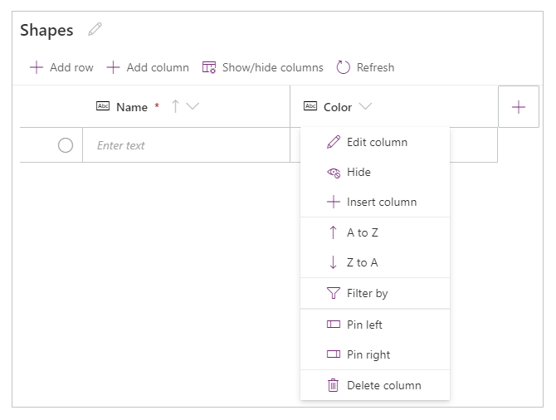Select the row radio circle
The image size is (556, 420).
click(x=66, y=145)
